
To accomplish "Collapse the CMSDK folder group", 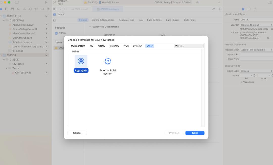I will pos(4,59).
